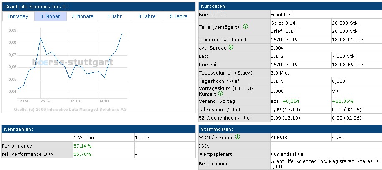Viewport: 382px width, 170px height.
Task: Click the boerse-stuttgart watermark on chart
Action: click(x=73, y=63)
